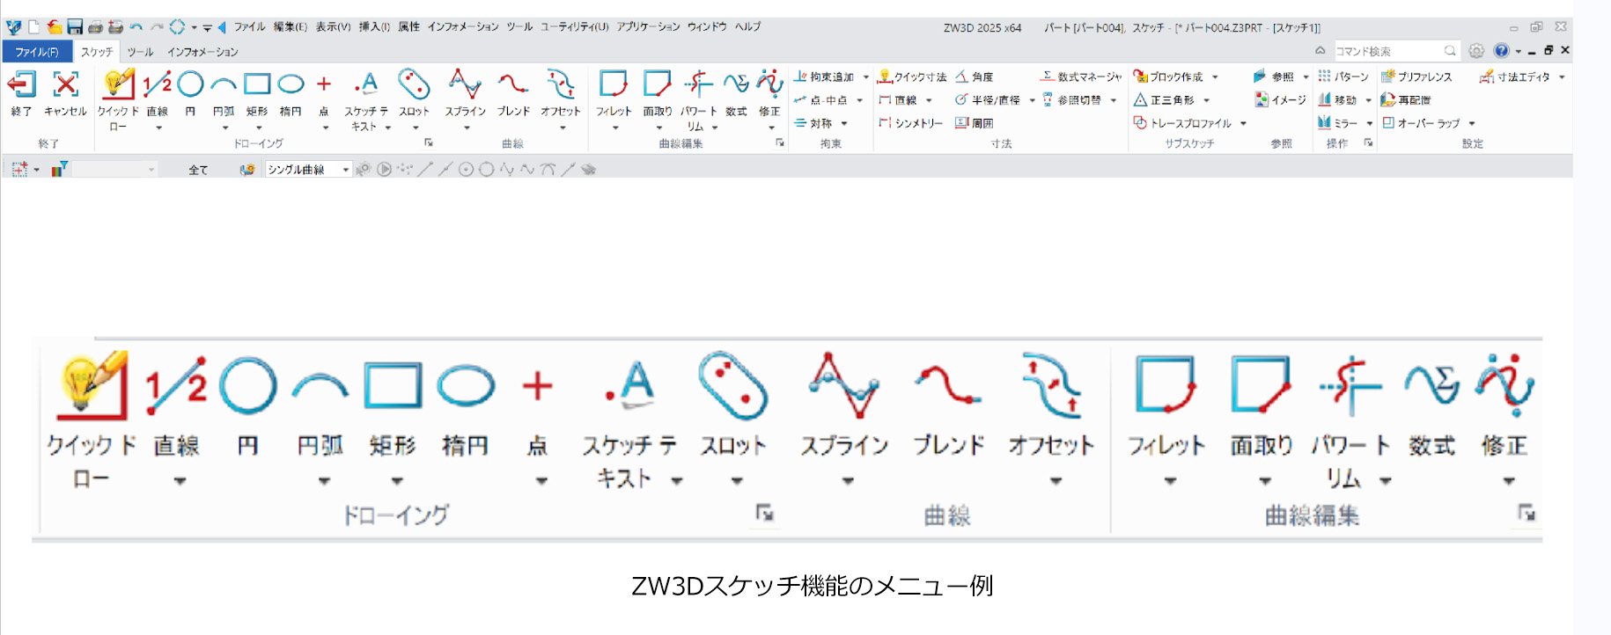1611x635 pixels.
Task: Click the new file icon in quick access bar
Action: [x=33, y=27]
